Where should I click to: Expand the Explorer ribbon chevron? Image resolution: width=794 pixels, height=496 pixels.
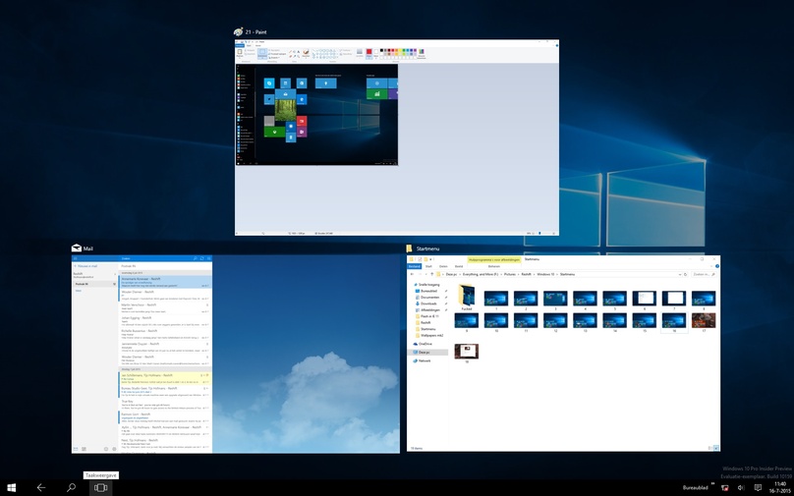pos(711,266)
